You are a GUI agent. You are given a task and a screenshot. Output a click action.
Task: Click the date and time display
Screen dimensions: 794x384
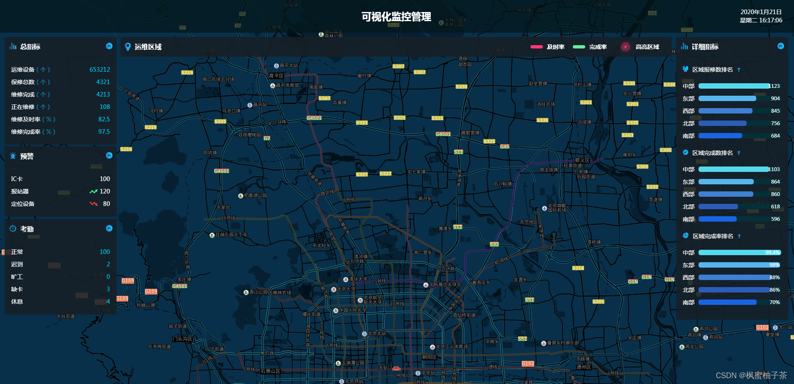[x=761, y=16]
